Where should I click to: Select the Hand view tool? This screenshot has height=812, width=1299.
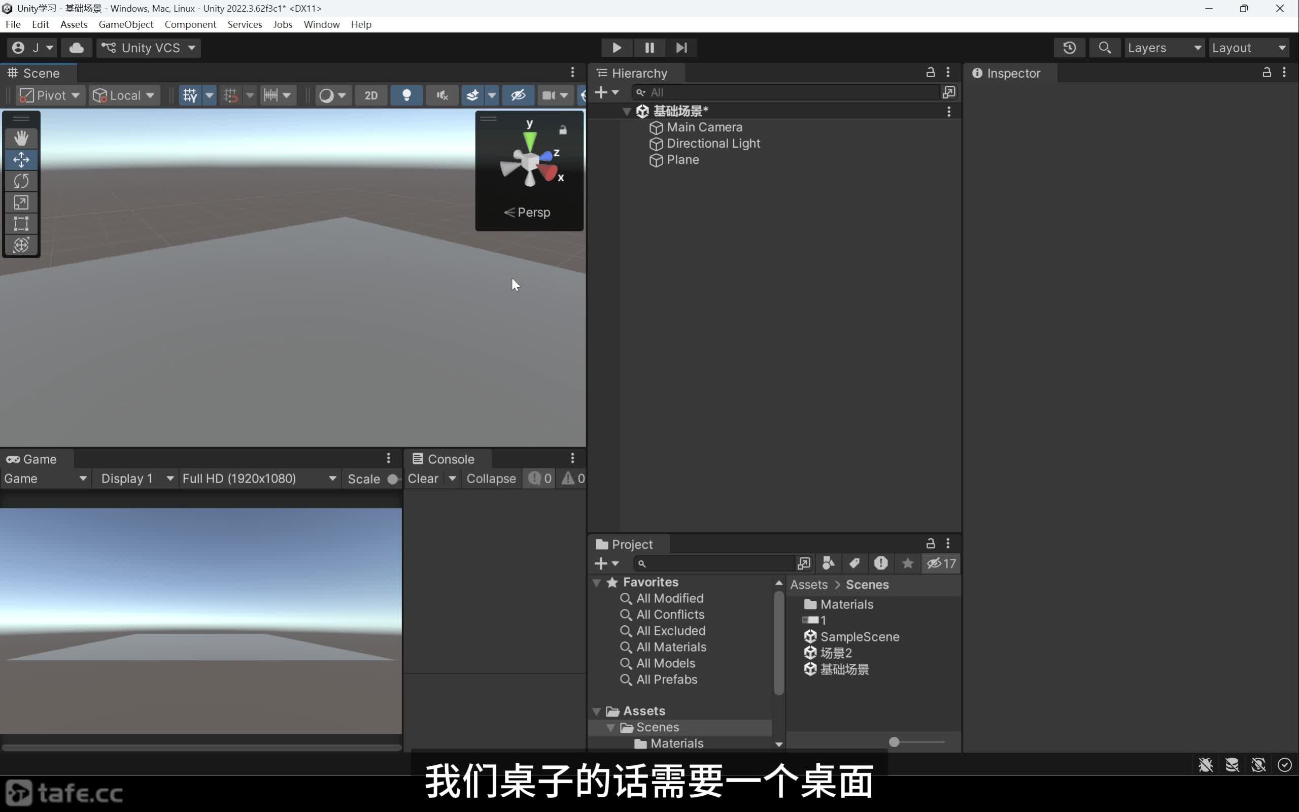pyautogui.click(x=21, y=138)
